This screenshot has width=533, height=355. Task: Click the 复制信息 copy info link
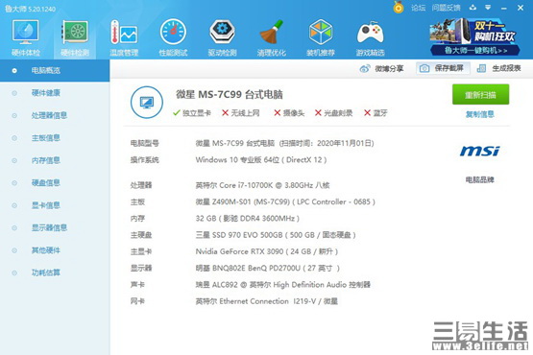coord(479,114)
